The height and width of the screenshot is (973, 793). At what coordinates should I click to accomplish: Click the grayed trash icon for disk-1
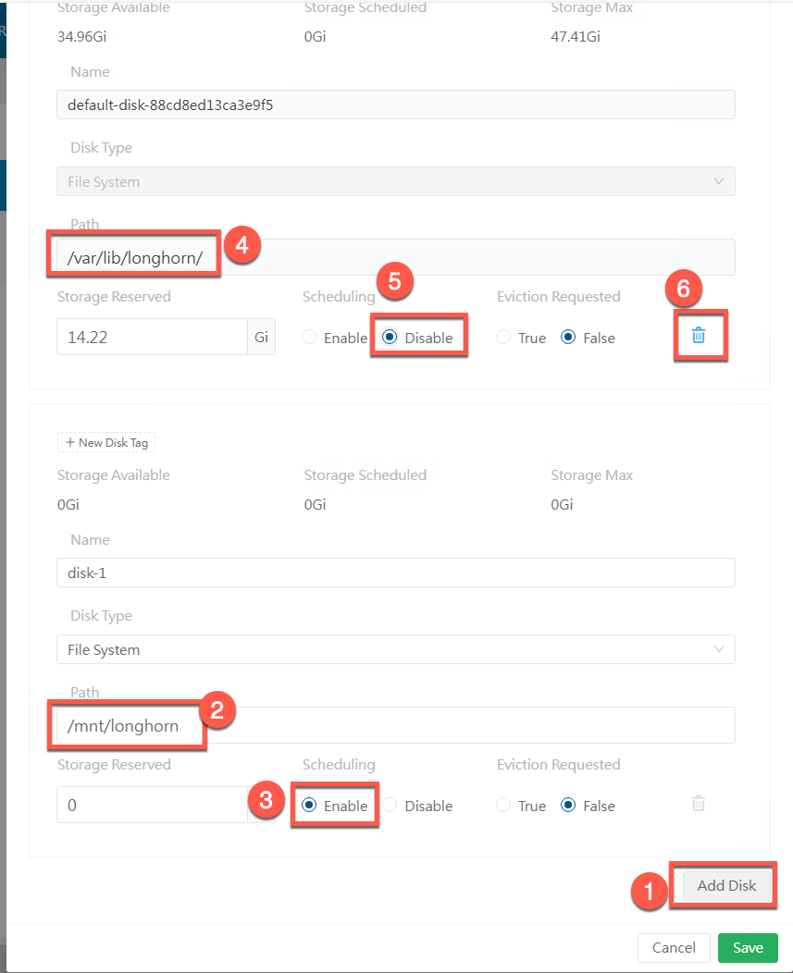[x=699, y=804]
